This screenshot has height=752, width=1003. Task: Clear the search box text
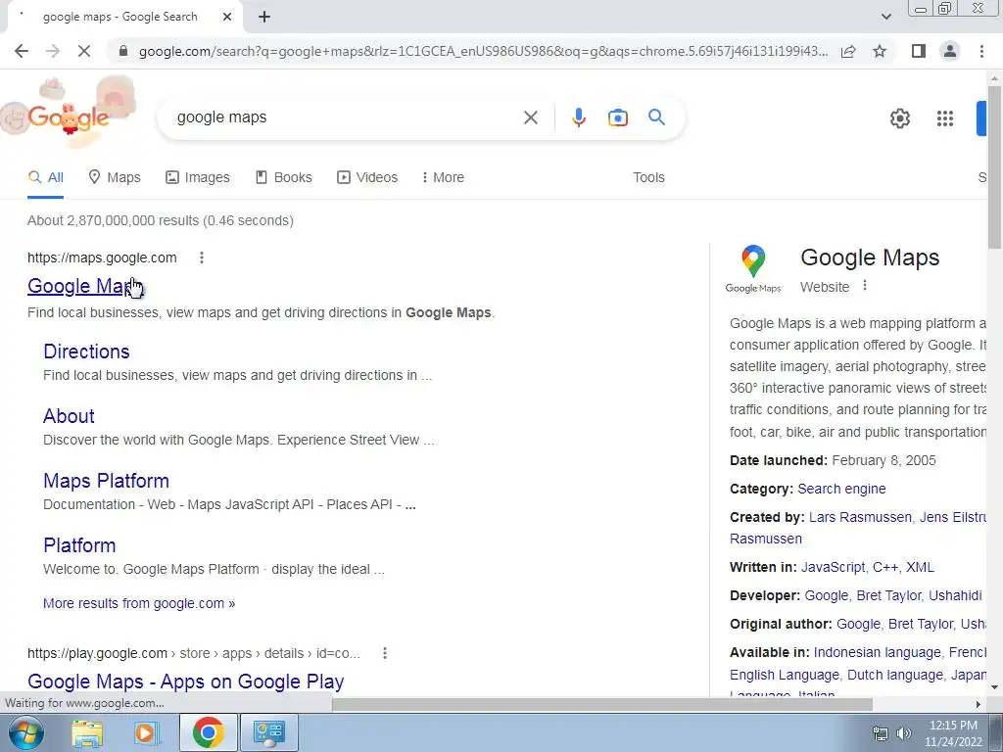(x=530, y=117)
